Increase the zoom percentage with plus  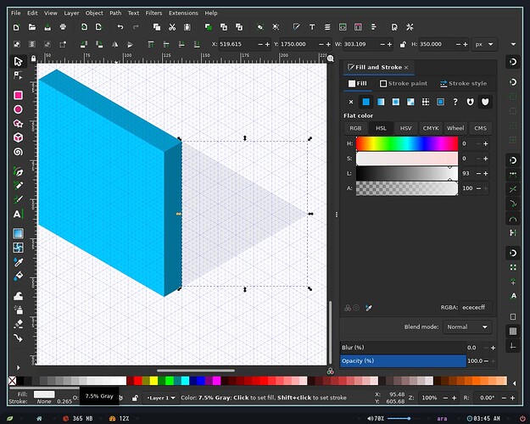coord(454,398)
